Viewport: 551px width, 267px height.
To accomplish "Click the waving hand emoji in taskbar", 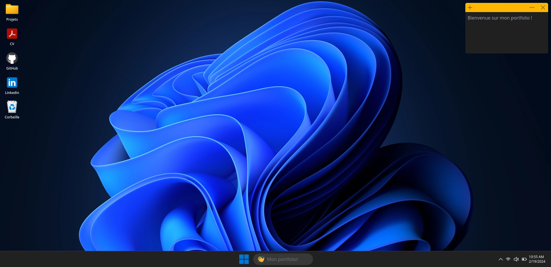I will pyautogui.click(x=261, y=259).
